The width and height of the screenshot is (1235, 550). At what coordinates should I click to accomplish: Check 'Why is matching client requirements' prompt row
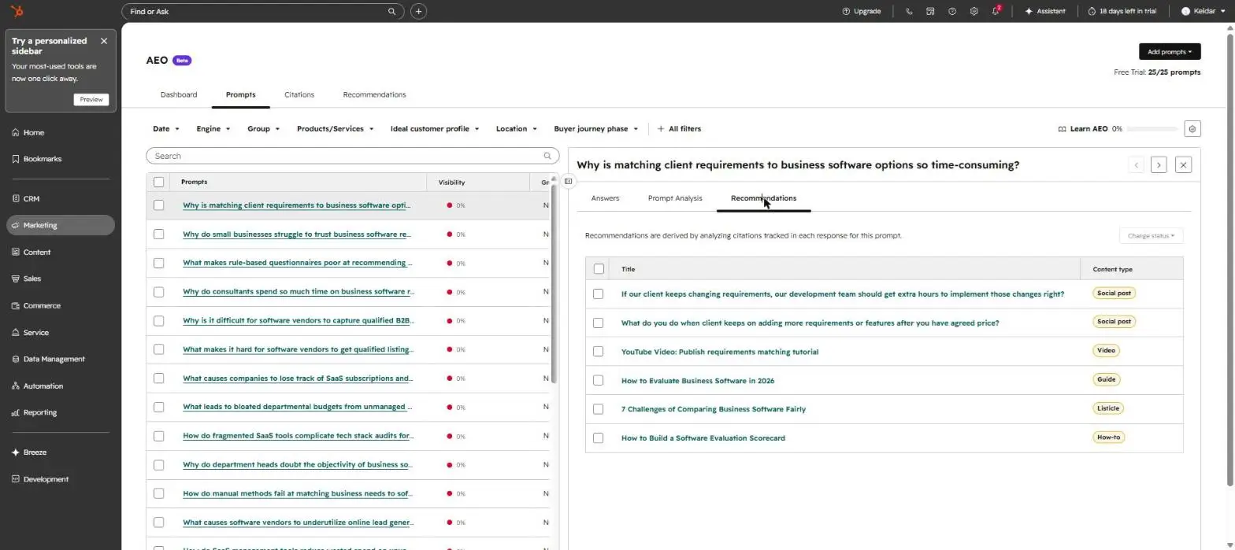click(x=158, y=205)
